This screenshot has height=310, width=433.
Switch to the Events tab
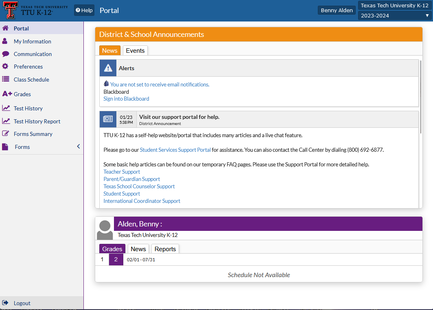[x=135, y=50]
